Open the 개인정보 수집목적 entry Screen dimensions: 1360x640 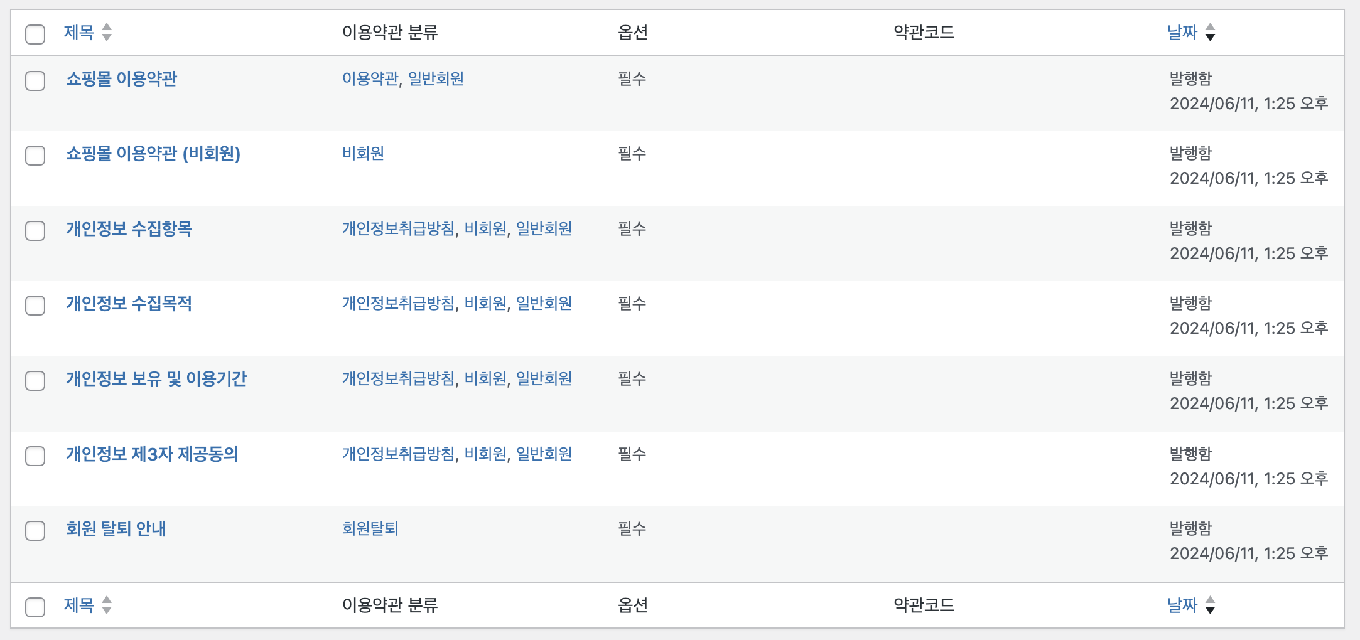129,304
